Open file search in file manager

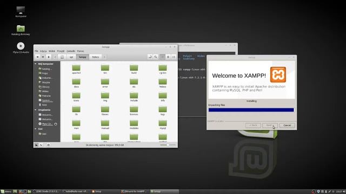156,57
